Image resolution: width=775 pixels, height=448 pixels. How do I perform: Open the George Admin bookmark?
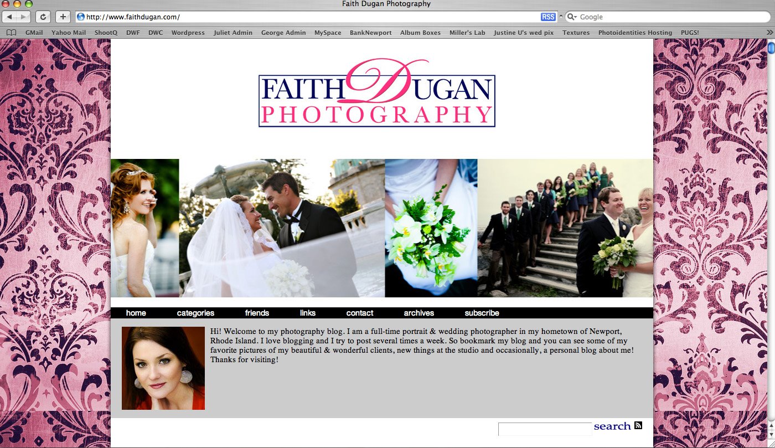click(283, 33)
